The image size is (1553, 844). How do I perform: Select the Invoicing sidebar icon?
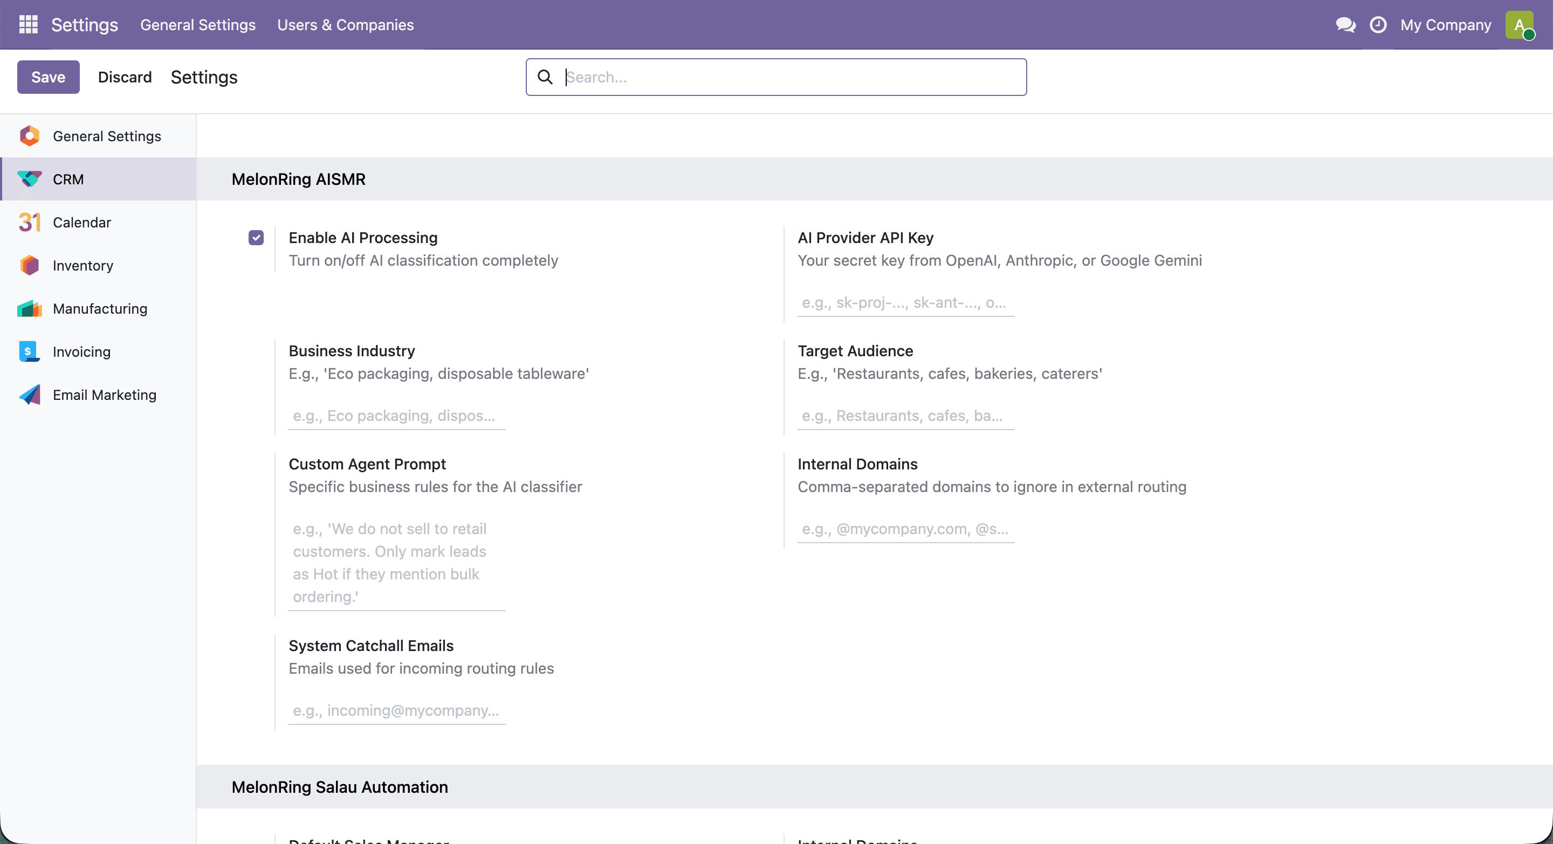[x=30, y=352]
